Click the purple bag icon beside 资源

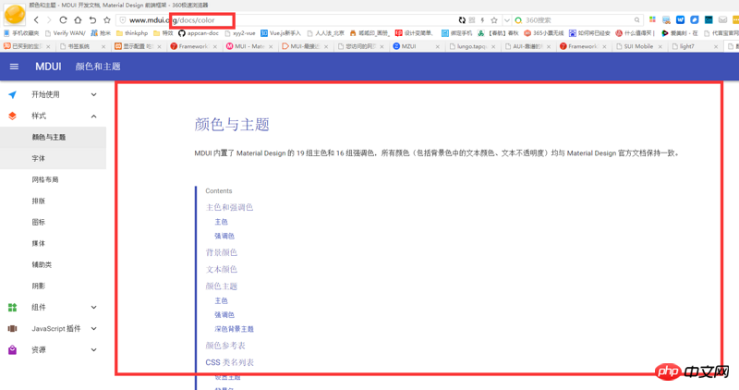[13, 350]
